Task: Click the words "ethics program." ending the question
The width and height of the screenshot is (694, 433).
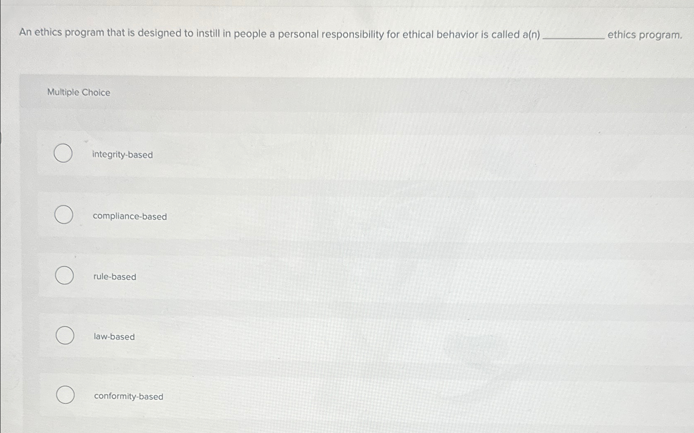Action: click(x=645, y=35)
